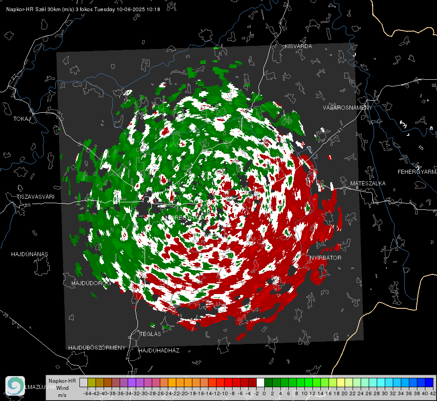The height and width of the screenshot is (401, 437).
Task: Choose the deep blue swatch between 40 and 42
Action: 429,382
